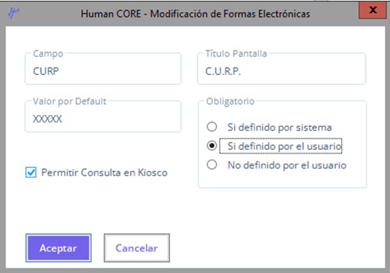Click the Obligatorio group heading

pos(231,101)
